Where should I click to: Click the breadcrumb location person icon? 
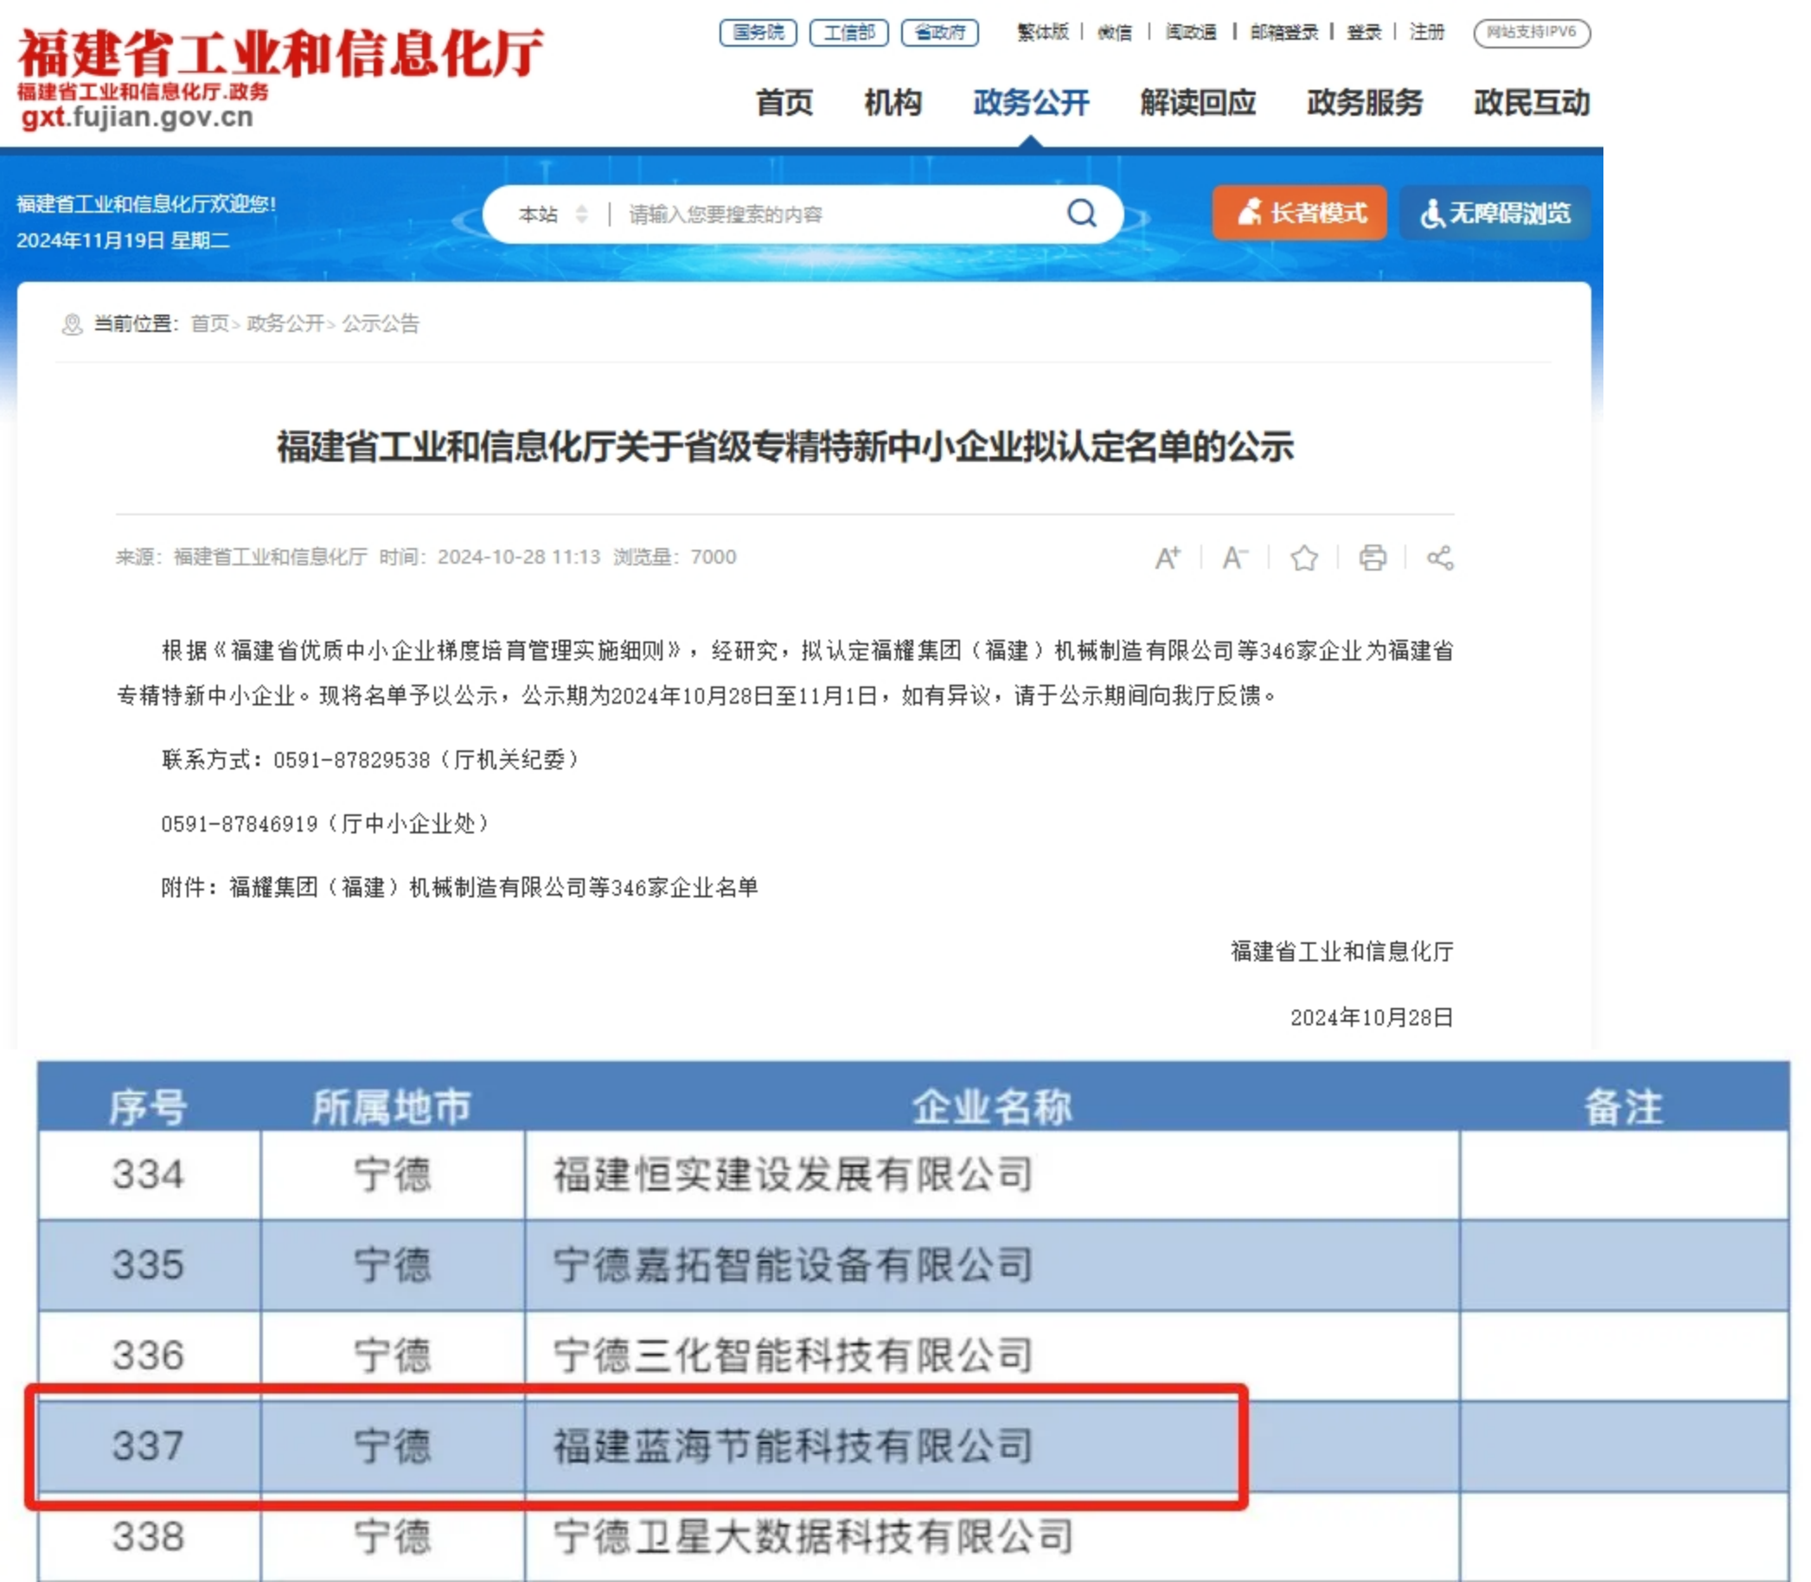[x=72, y=325]
